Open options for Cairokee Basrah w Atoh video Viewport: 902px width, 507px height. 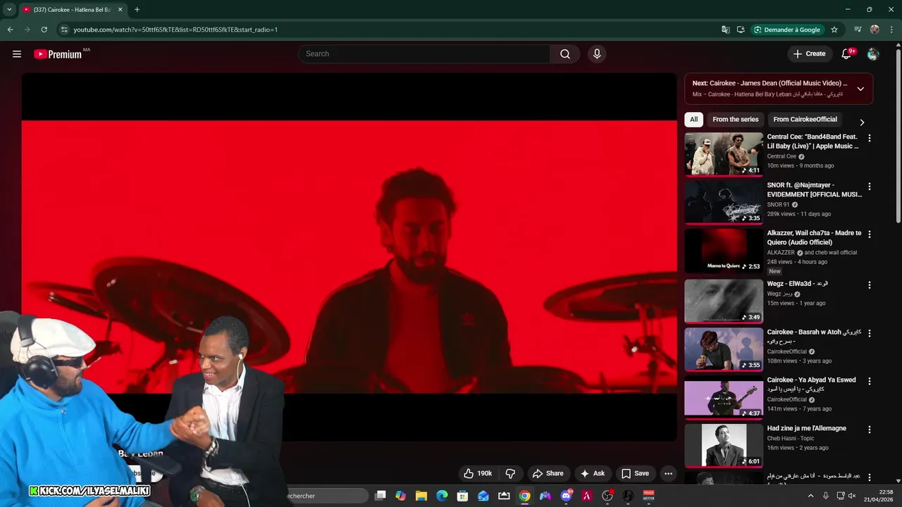point(869,333)
